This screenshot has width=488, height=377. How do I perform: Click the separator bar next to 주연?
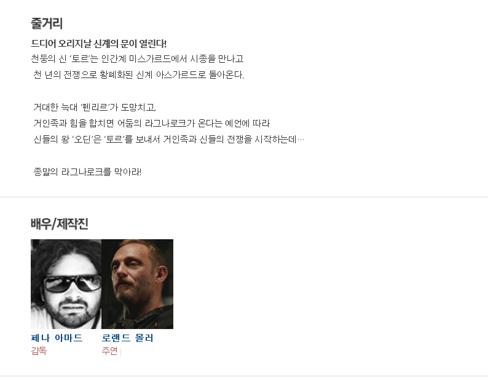click(x=120, y=352)
